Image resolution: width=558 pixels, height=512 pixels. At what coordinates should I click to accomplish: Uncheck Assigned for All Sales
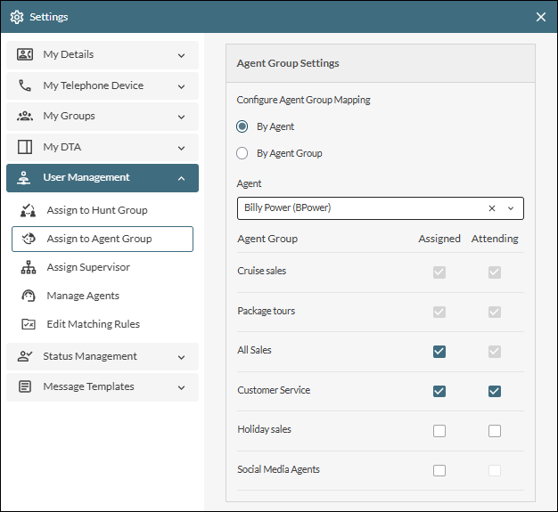[439, 351]
